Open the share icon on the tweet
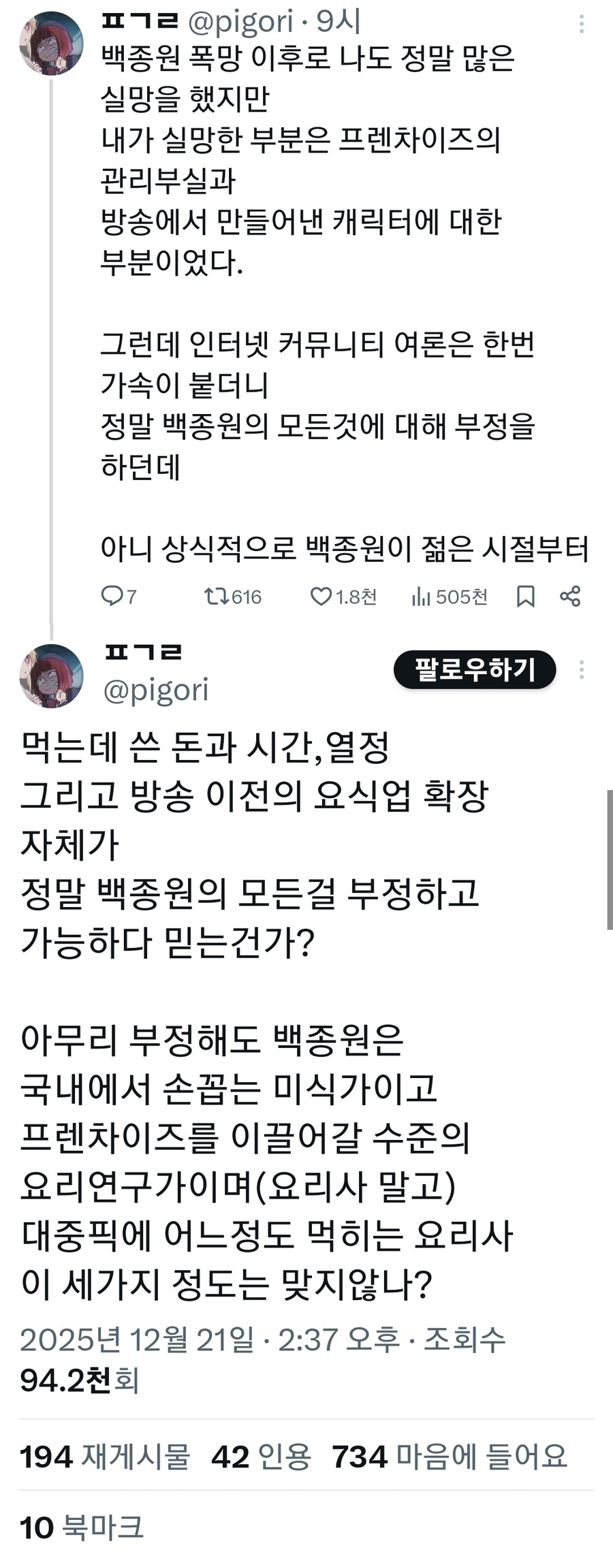 pyautogui.click(x=572, y=596)
